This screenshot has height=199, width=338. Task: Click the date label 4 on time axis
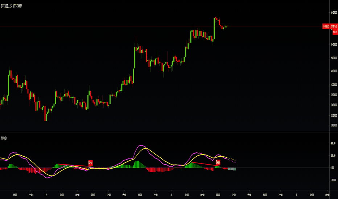tap(296, 195)
